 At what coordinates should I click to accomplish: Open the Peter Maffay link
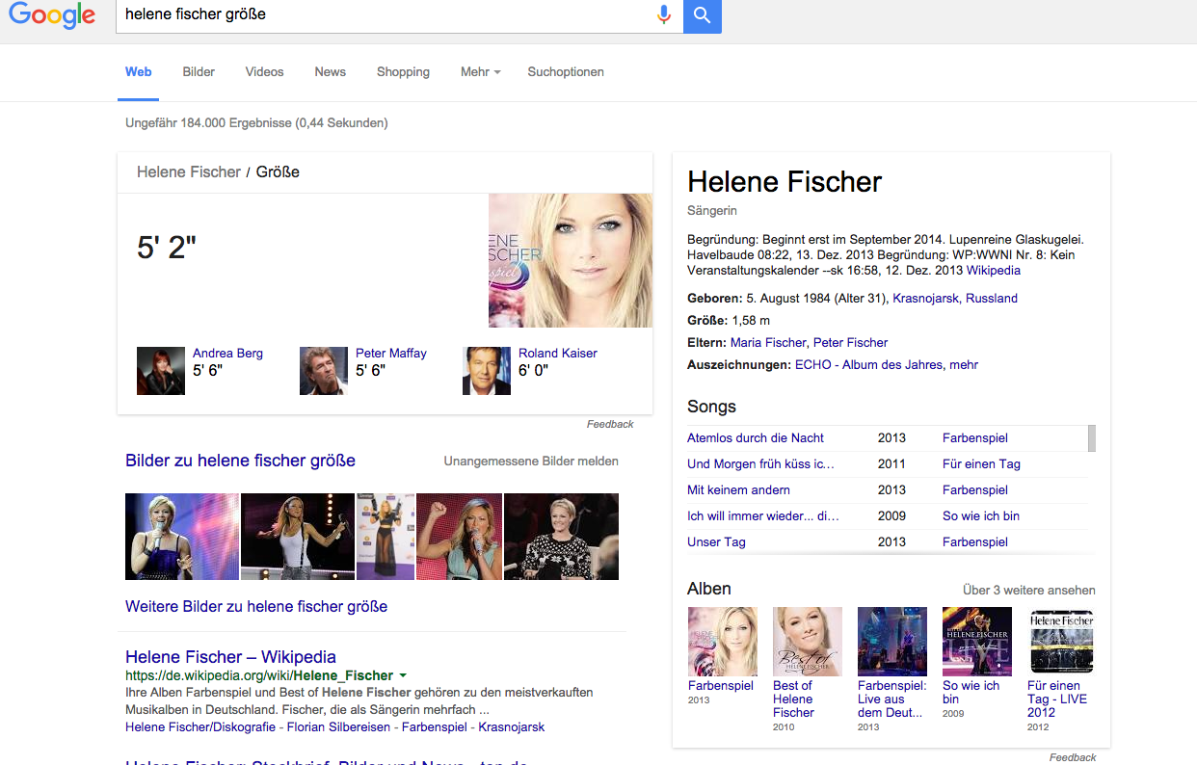point(391,354)
